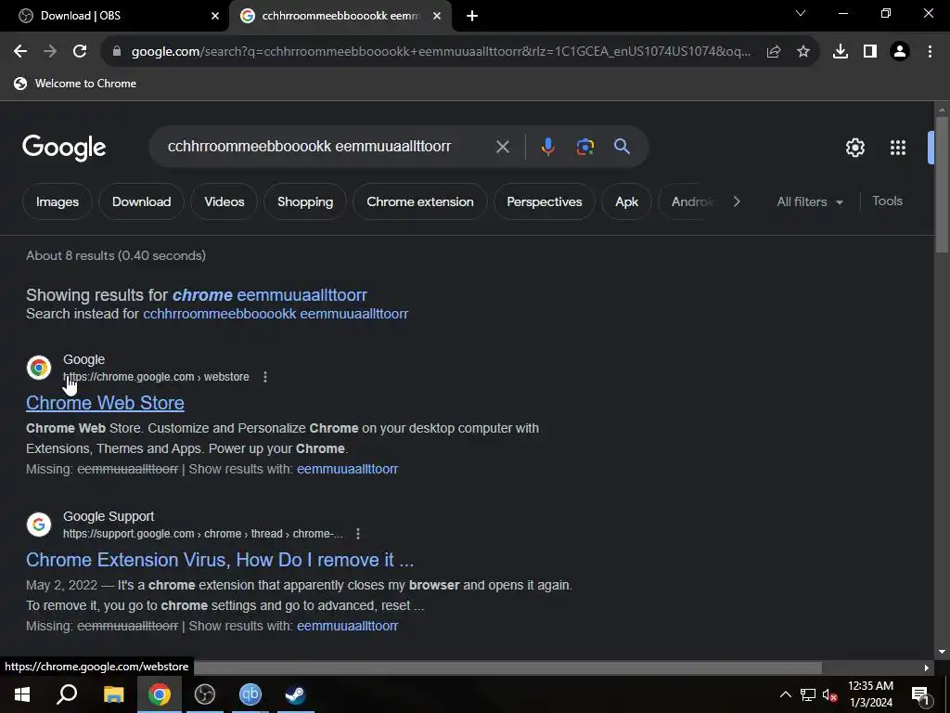Click the address bar URL

(441, 52)
